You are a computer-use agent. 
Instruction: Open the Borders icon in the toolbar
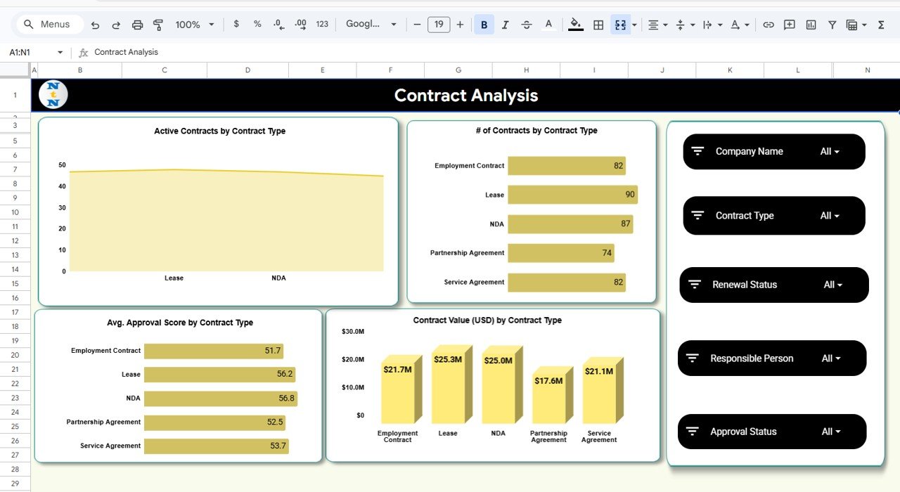pos(598,23)
